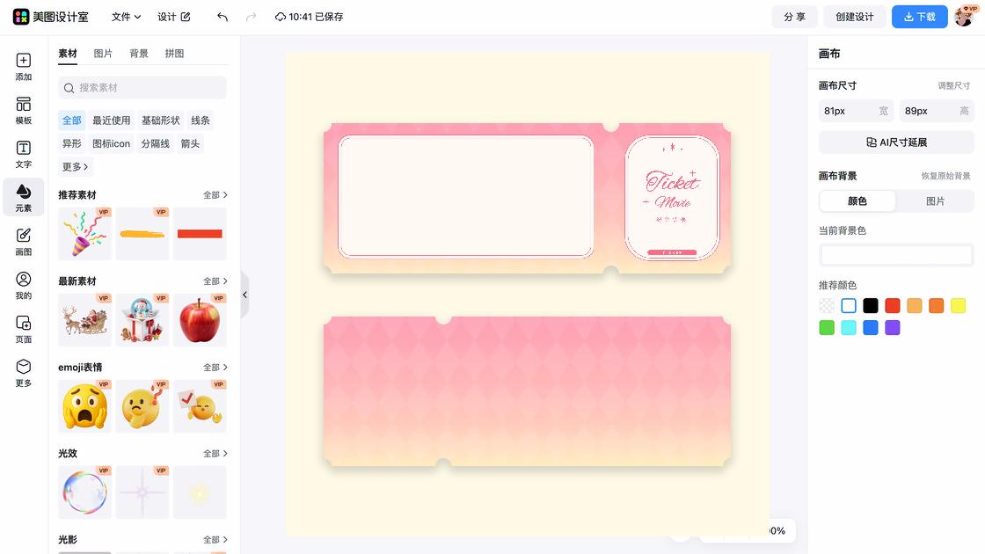Select the shocked face emoji thumbnail

pyautogui.click(x=84, y=405)
